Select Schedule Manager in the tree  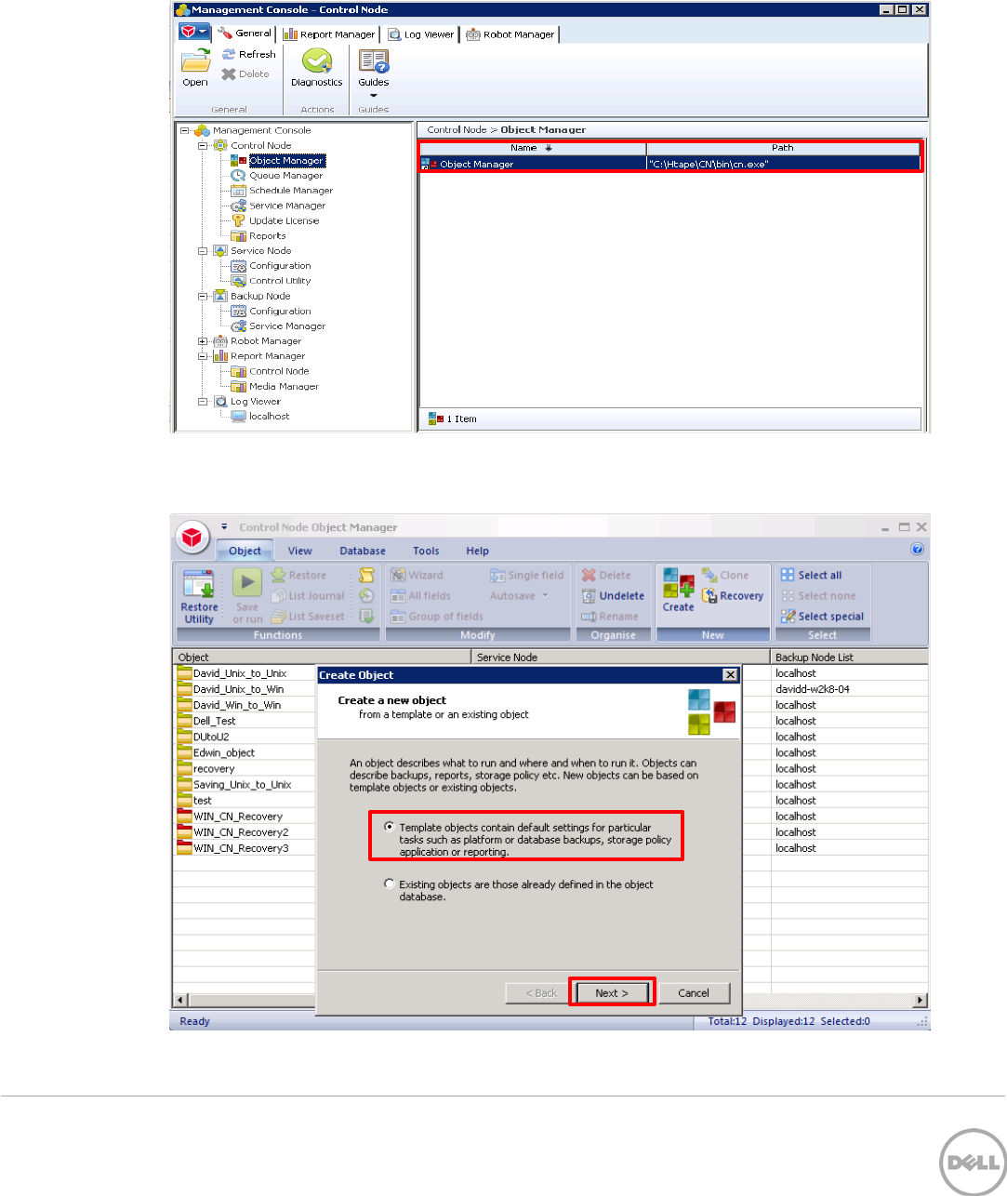[290, 191]
